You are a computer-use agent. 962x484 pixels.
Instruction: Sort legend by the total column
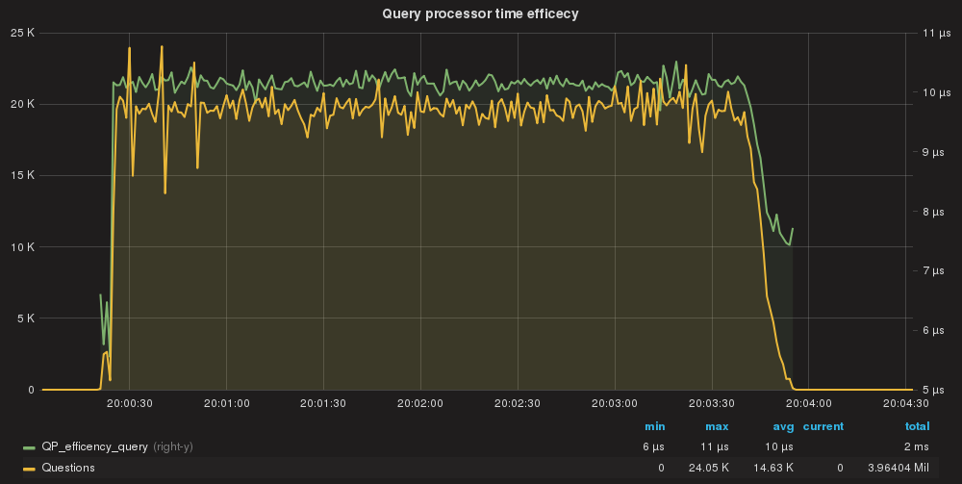pyautogui.click(x=916, y=426)
